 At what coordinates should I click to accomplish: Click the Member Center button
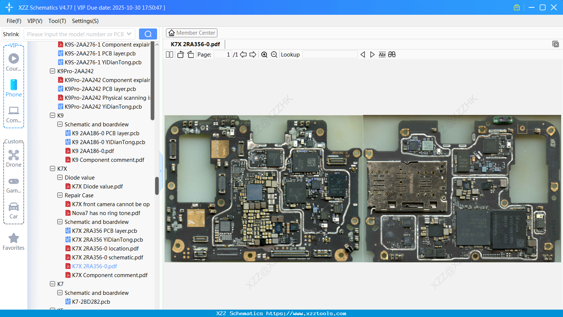pyautogui.click(x=191, y=33)
